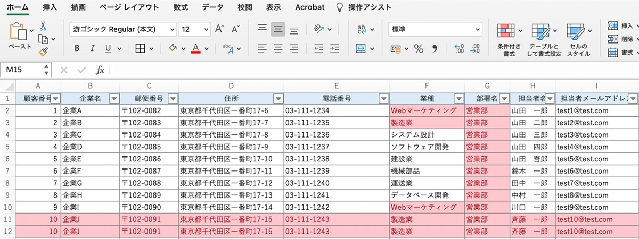Apply cell Borders icon
This screenshot has height=239, width=639.
pos(141,48)
